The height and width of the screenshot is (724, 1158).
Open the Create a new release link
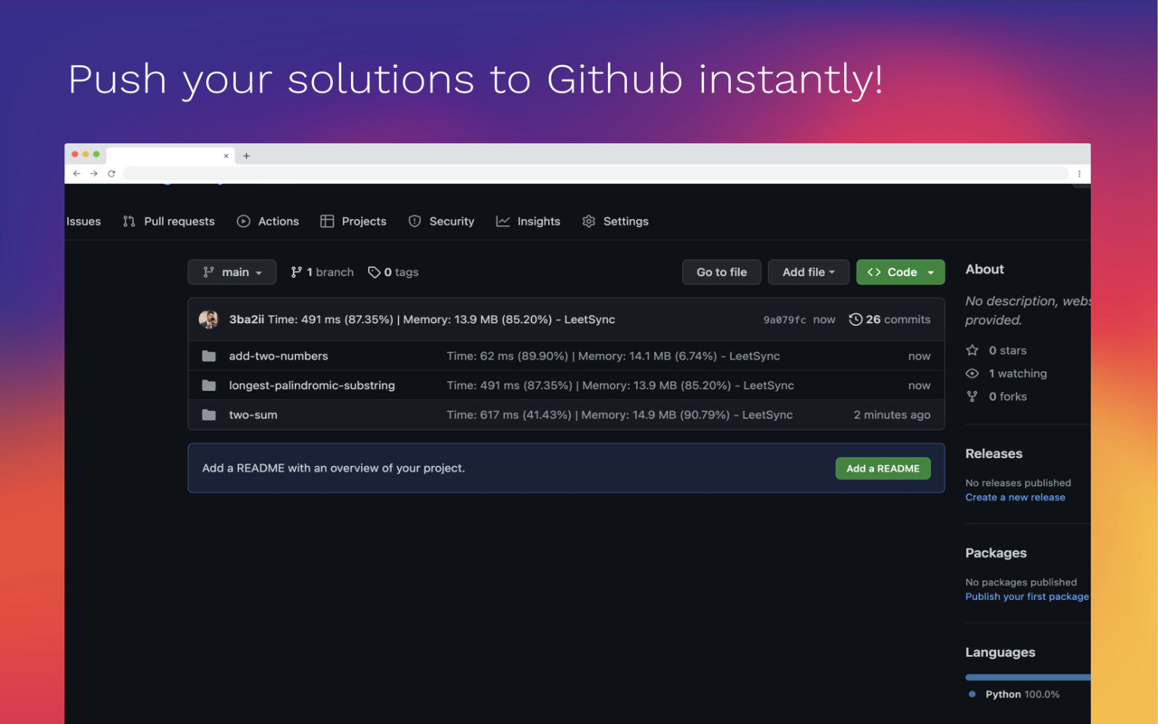(x=1015, y=496)
